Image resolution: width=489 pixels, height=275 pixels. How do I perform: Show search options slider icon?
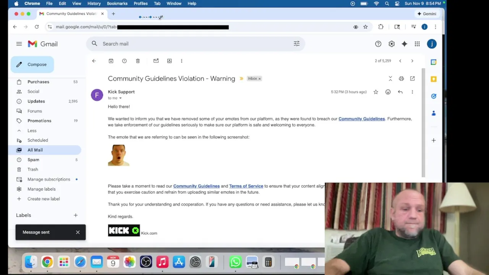[296, 44]
